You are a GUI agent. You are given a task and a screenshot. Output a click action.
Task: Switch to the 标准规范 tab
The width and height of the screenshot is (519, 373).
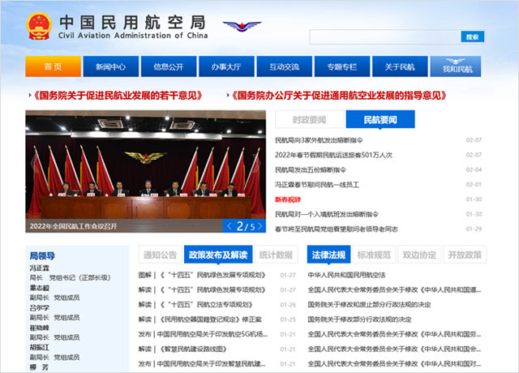374,255
